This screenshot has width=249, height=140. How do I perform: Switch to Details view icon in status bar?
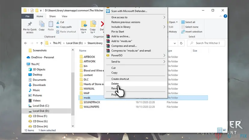220,130
